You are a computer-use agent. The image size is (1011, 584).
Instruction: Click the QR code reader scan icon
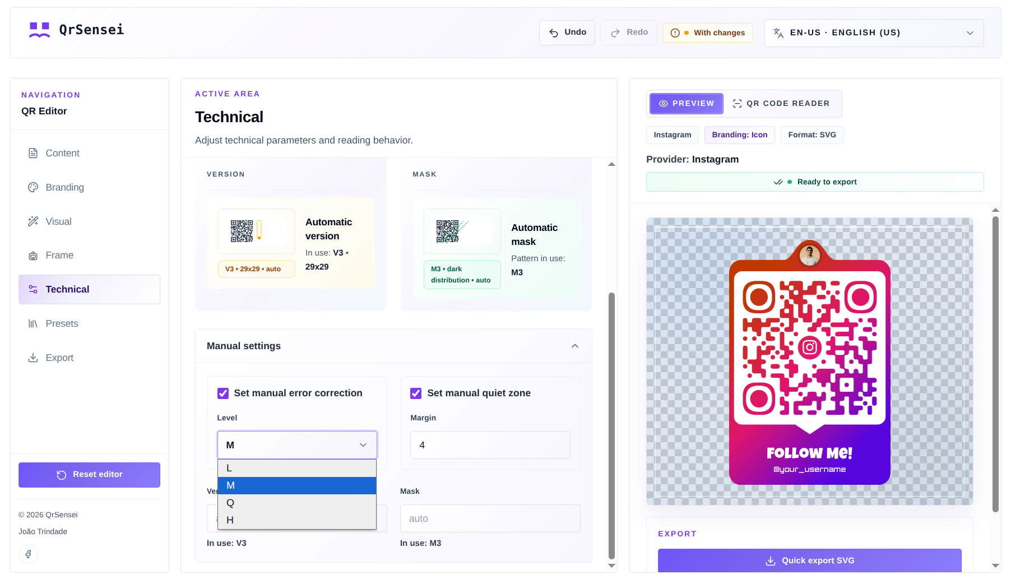(738, 104)
